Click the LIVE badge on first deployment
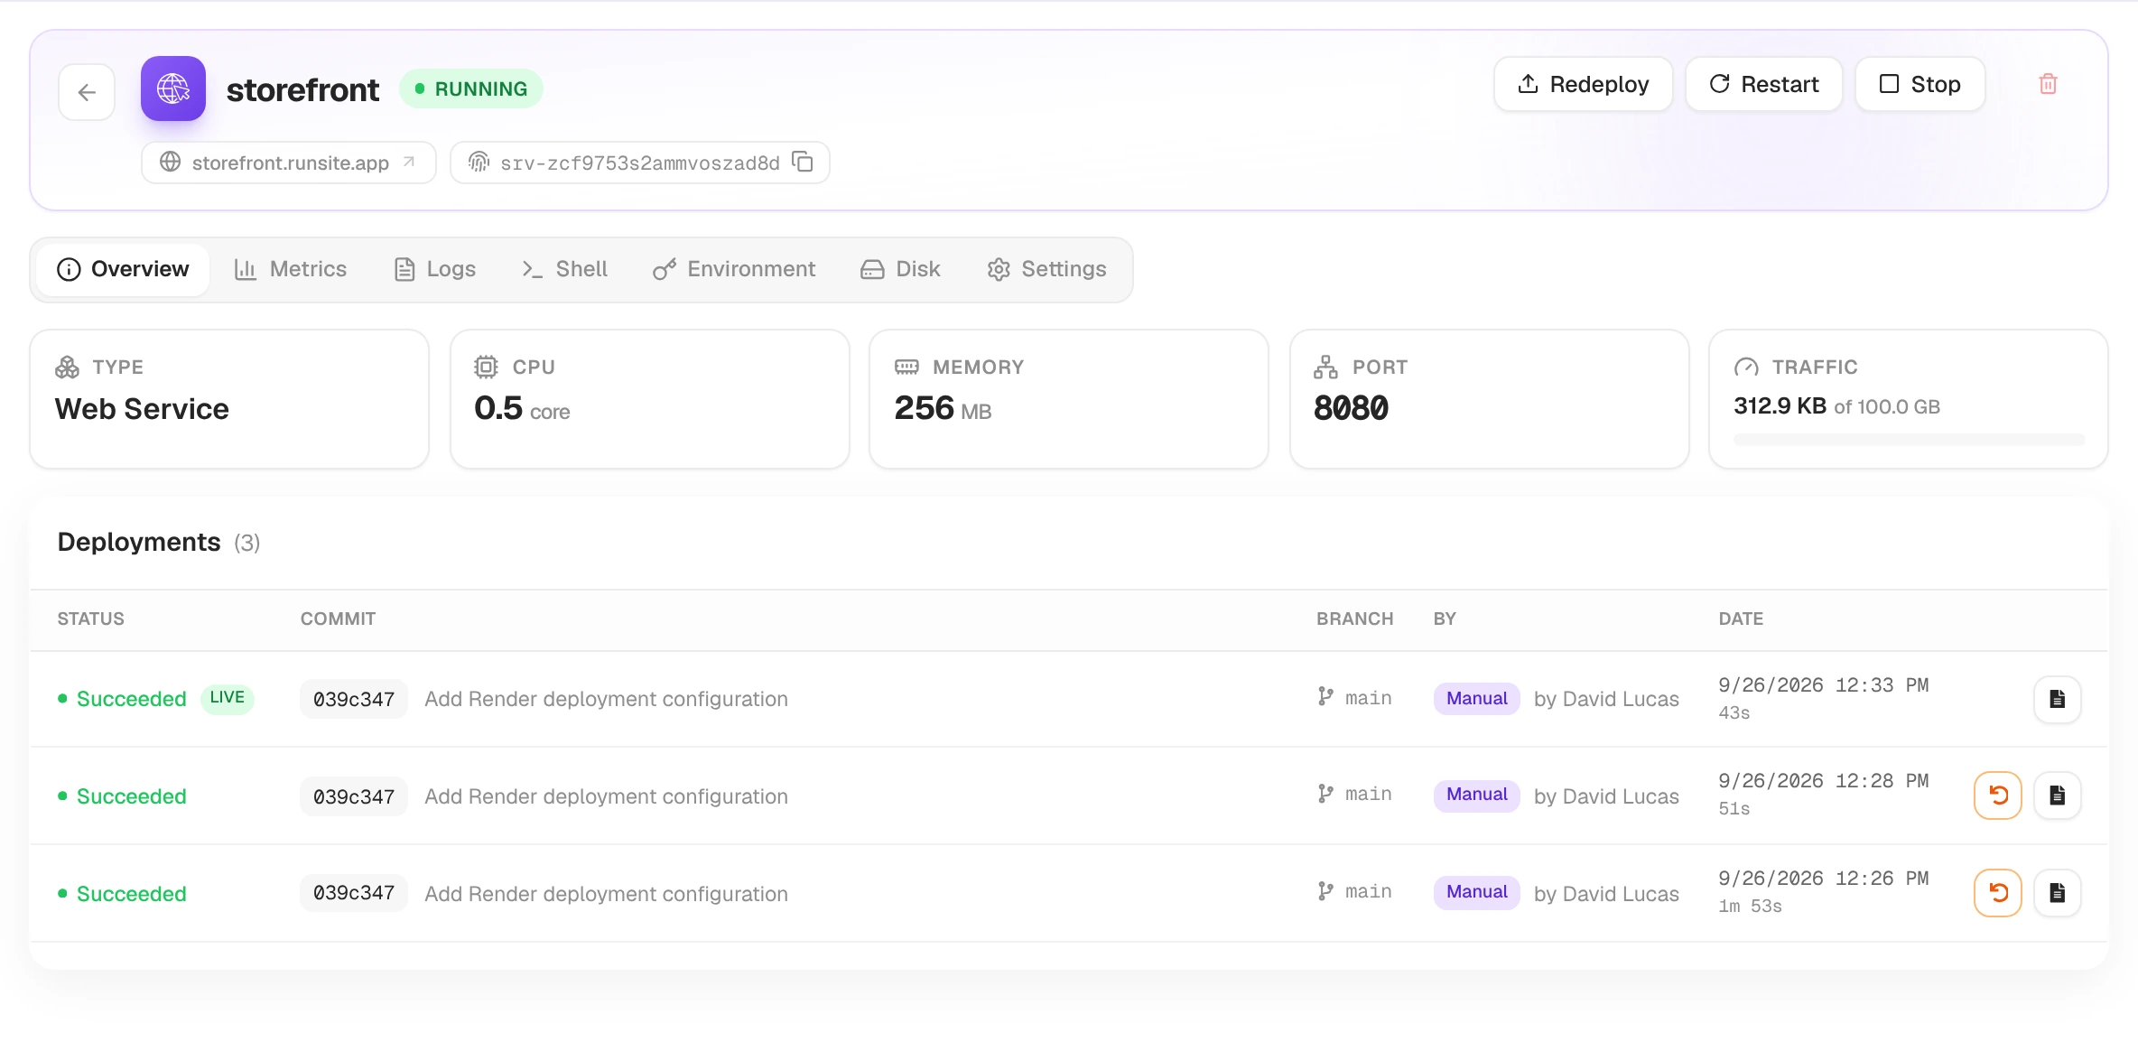Viewport: 2138px width, 1042px height. coord(227,698)
